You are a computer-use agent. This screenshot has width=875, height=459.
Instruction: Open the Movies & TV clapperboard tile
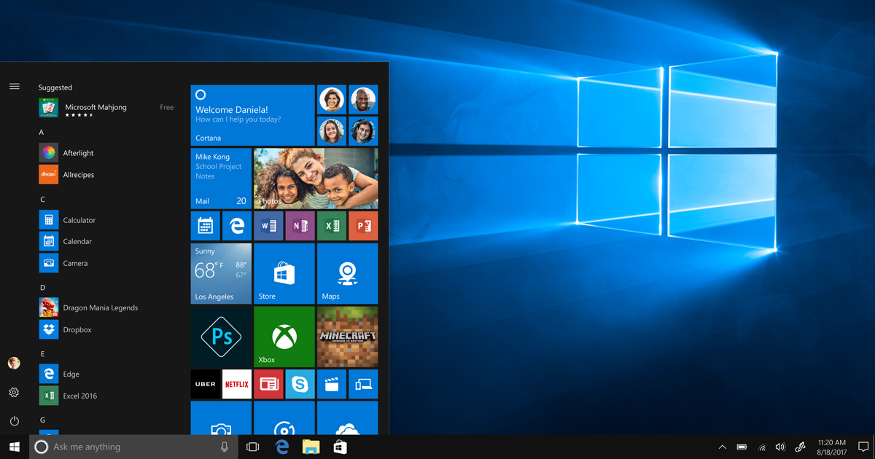pos(331,384)
